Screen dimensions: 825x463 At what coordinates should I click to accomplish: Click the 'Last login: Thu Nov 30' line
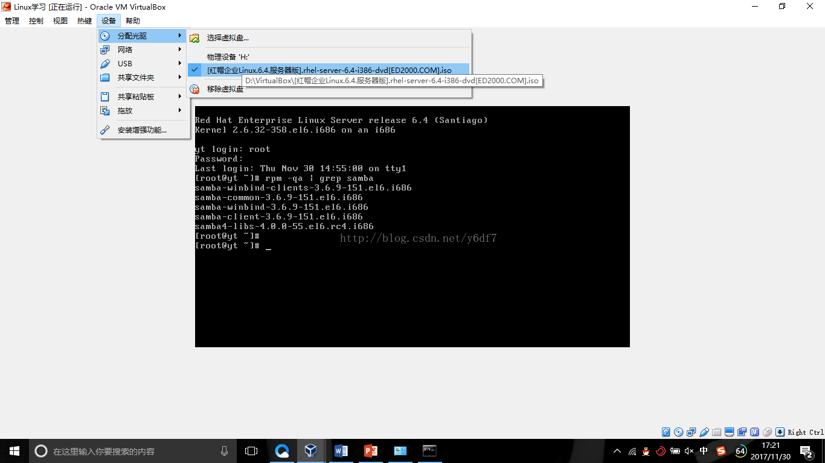pos(301,169)
